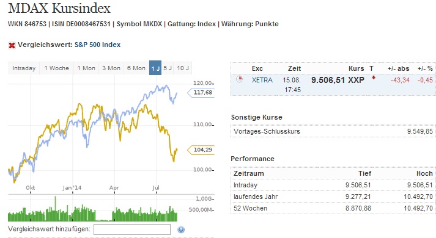The width and height of the screenshot is (436, 238).
Task: Click the Jul axis label on chart
Action: [156, 188]
